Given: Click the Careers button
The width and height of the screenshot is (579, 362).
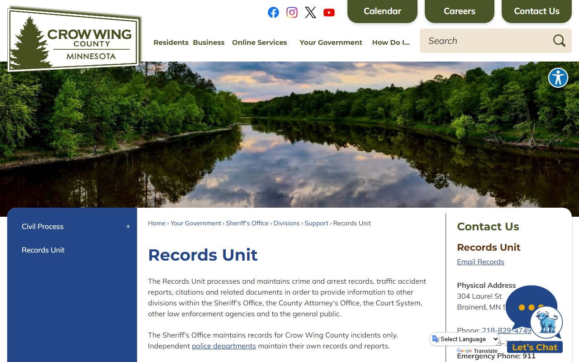Looking at the screenshot, I should point(460,11).
